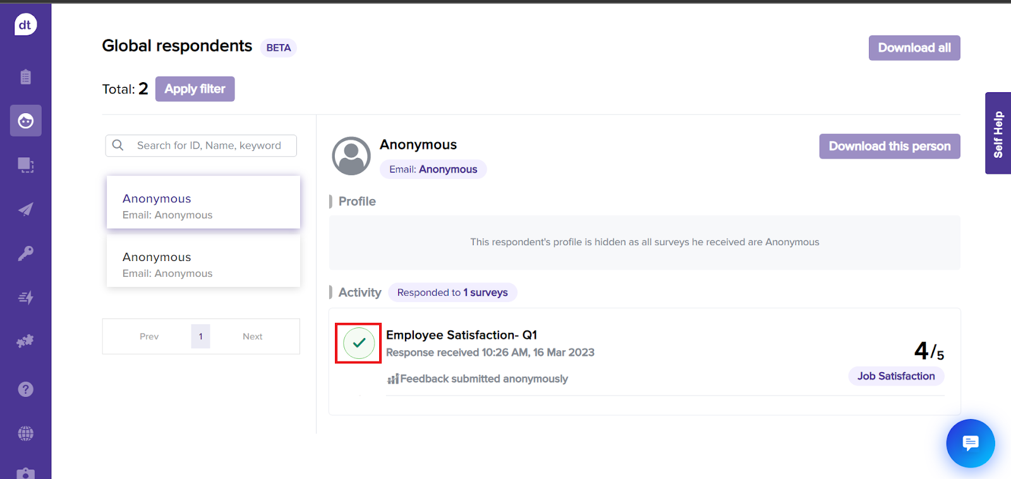Open the surveys clipboard icon in sidebar
Image resolution: width=1011 pixels, height=479 pixels.
coord(25,77)
